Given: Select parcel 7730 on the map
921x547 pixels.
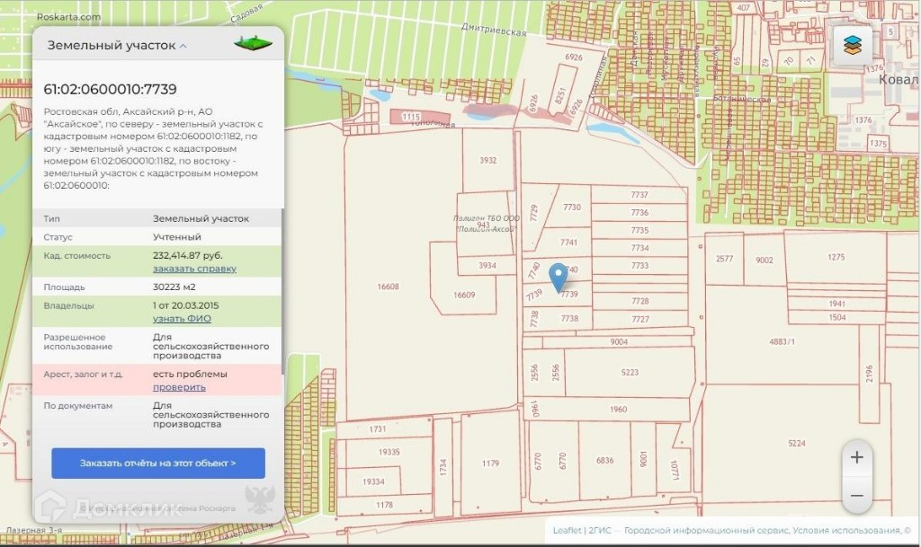Looking at the screenshot, I should click(571, 207).
